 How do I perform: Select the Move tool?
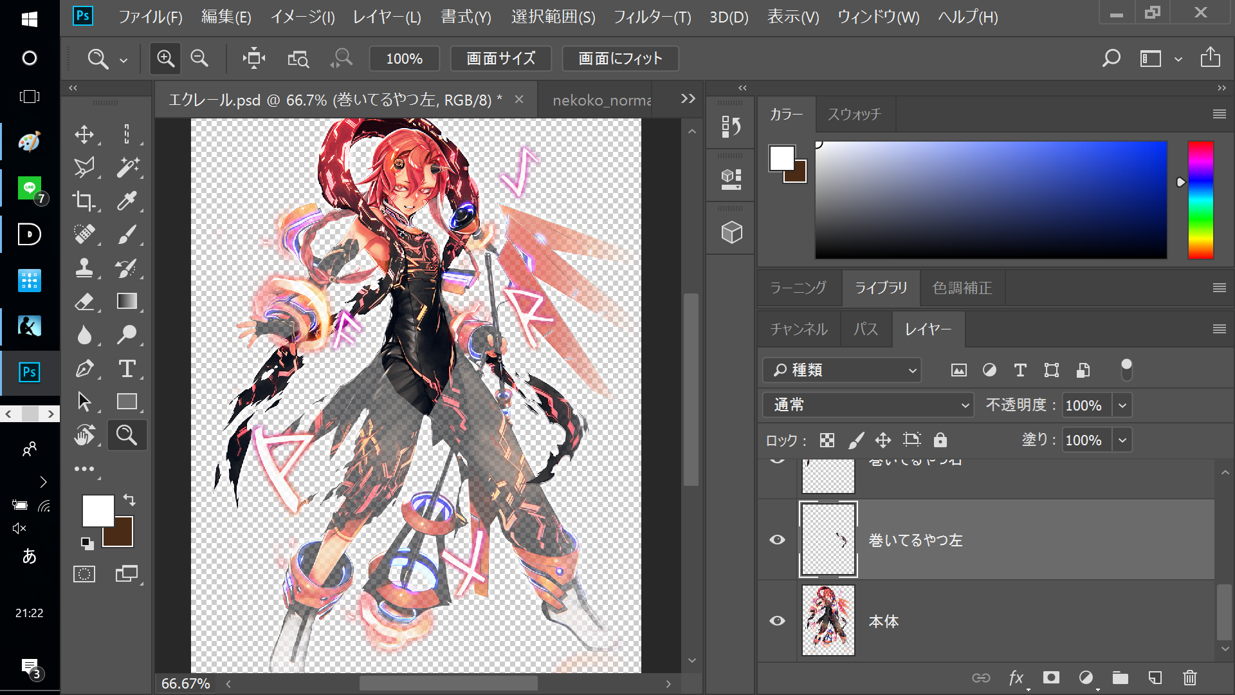pos(84,134)
